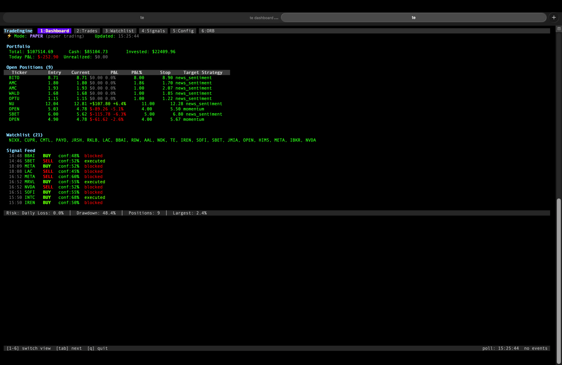Click the 15:50 INTC BUY signal
This screenshot has width=562, height=365.
pyautogui.click(x=57, y=197)
